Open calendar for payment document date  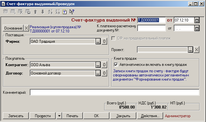197,28
